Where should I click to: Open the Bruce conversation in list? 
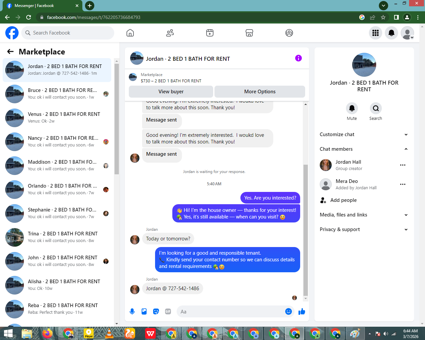pos(57,94)
